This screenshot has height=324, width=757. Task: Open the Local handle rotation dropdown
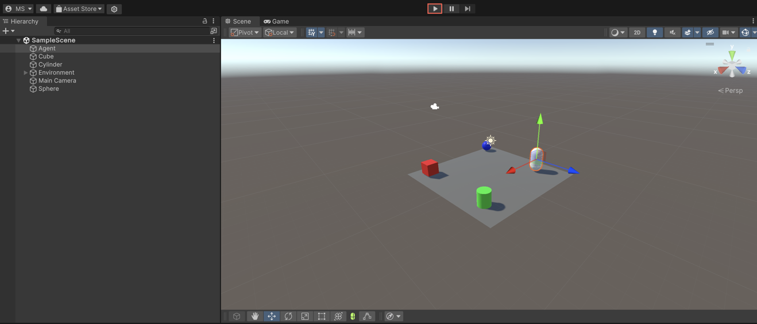coord(280,33)
